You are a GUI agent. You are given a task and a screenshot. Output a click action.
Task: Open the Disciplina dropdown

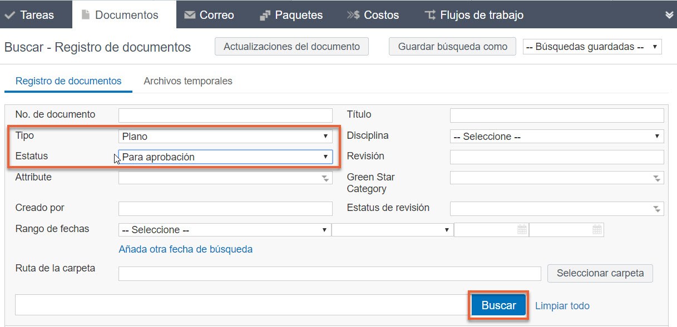(557, 136)
